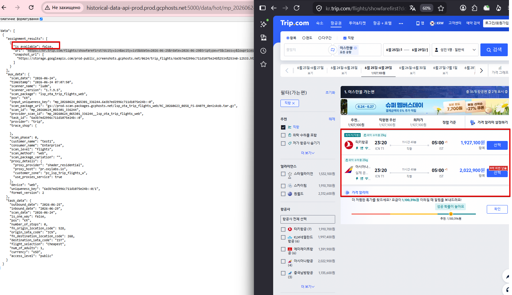This screenshot has height=295, width=512.
Task: Go back in the Trip.com browser window
Action: [274, 8]
